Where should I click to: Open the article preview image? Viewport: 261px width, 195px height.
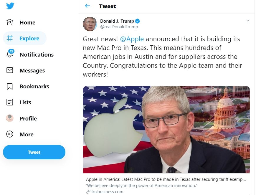coord(166,129)
